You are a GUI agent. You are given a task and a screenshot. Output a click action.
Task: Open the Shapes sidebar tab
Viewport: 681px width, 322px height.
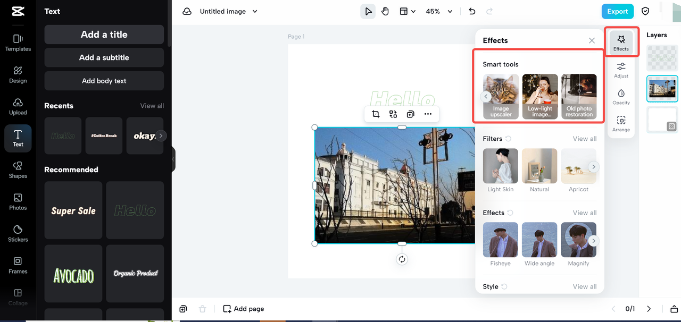(18, 170)
